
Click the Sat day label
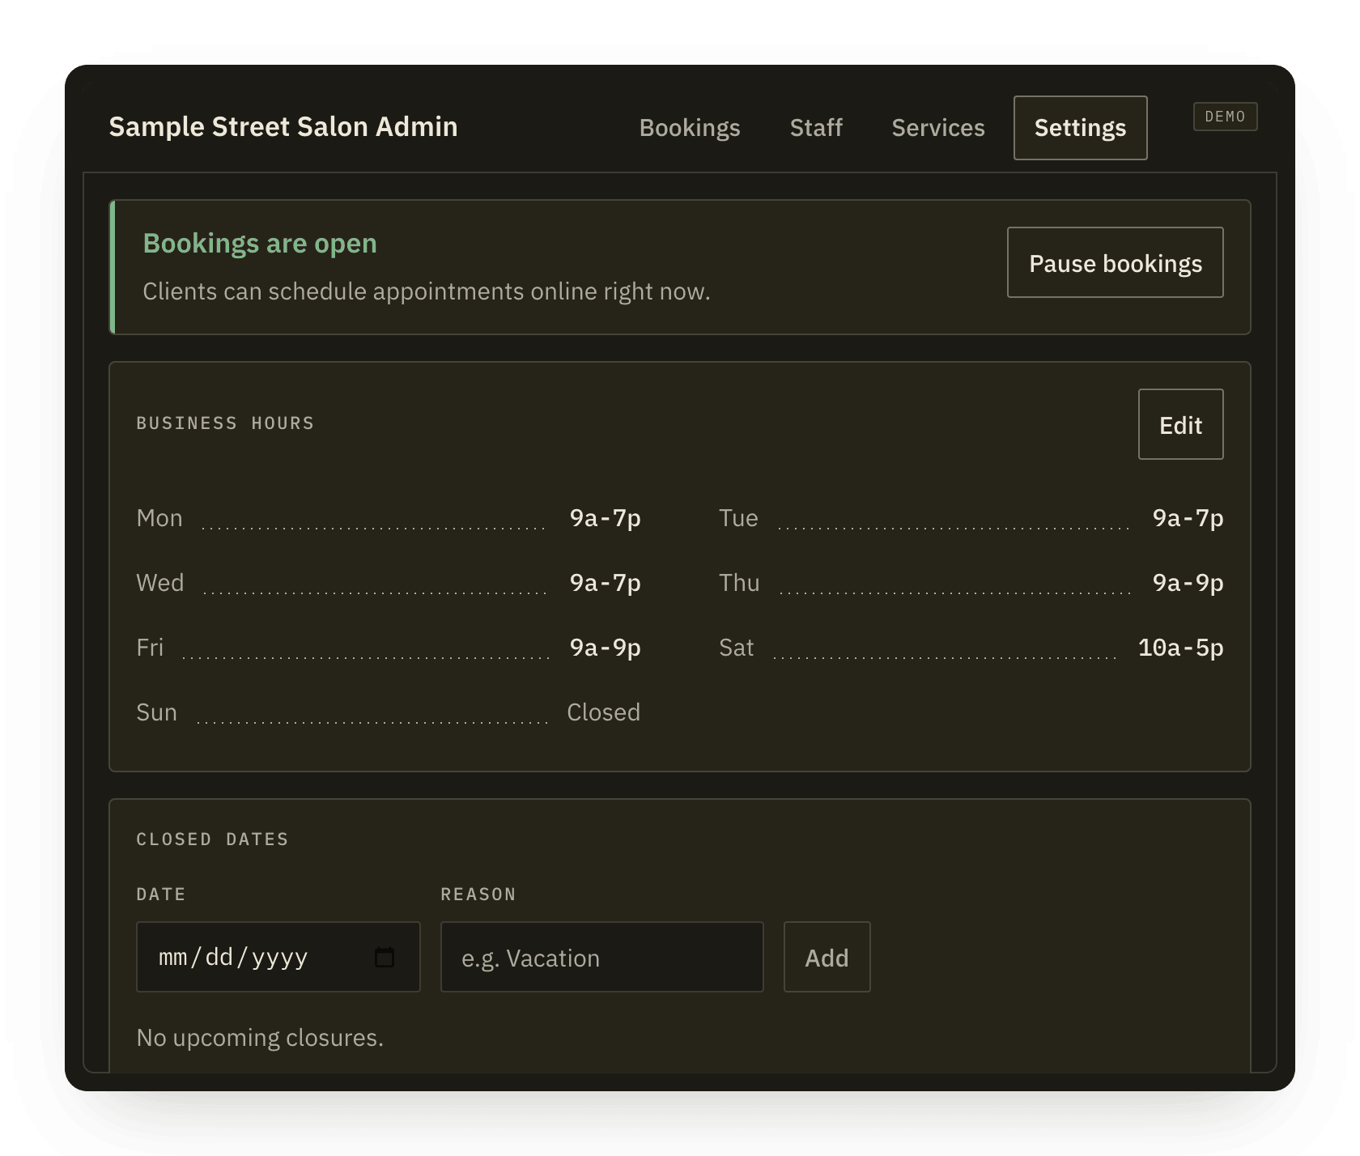click(x=736, y=648)
